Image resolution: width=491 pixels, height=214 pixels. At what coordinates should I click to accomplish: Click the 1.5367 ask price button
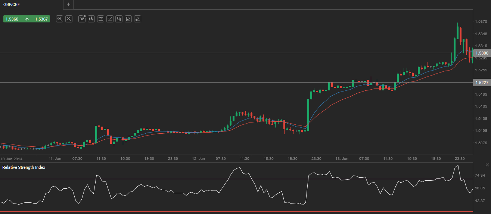41,19
